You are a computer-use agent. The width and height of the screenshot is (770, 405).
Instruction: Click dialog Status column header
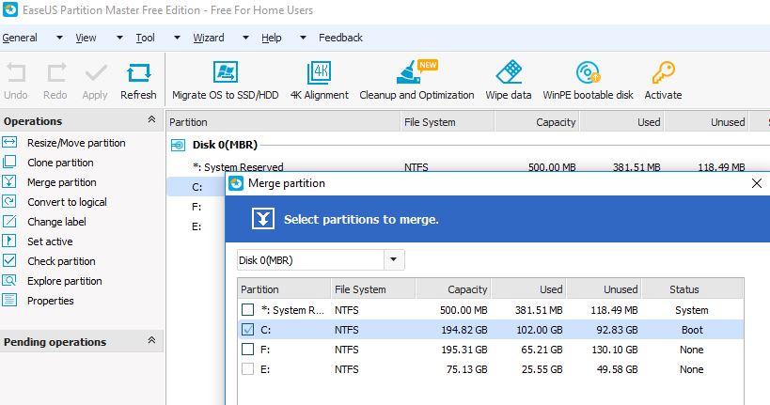coord(692,289)
